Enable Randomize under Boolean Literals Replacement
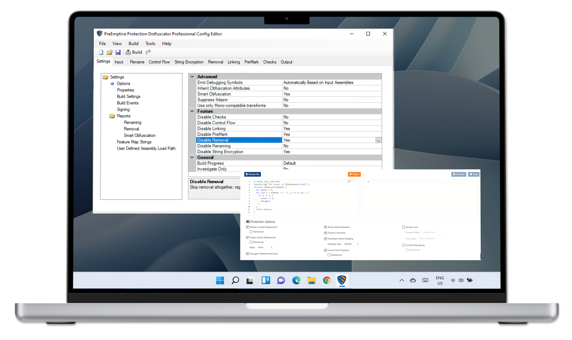The height and width of the screenshot is (340, 572). [x=251, y=232]
